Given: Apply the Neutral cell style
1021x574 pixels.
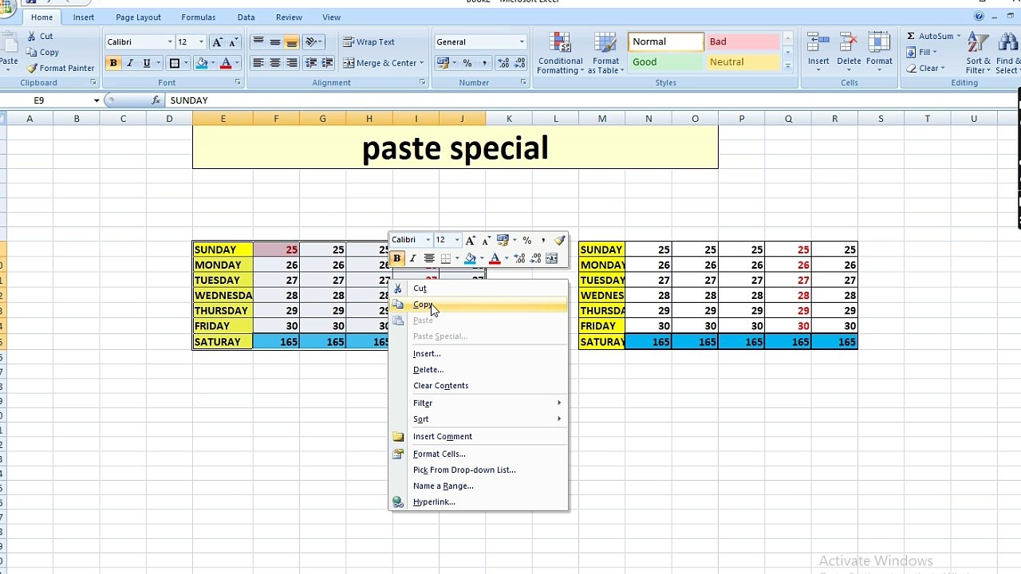Looking at the screenshot, I should [x=744, y=62].
